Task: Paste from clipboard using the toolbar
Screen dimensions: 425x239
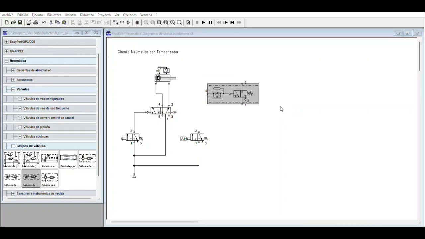Action: pyautogui.click(x=64, y=22)
